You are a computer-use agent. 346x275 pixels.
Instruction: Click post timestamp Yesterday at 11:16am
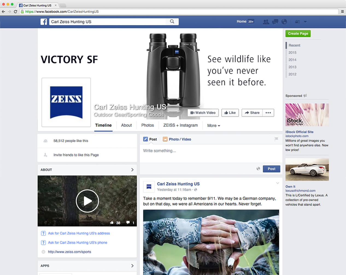[174, 190]
